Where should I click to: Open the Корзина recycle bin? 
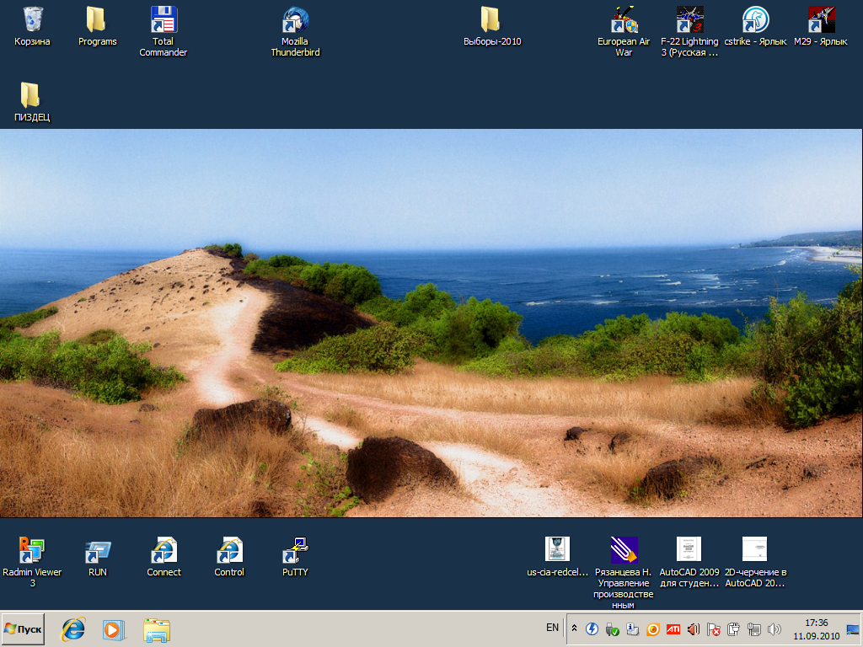tap(32, 19)
